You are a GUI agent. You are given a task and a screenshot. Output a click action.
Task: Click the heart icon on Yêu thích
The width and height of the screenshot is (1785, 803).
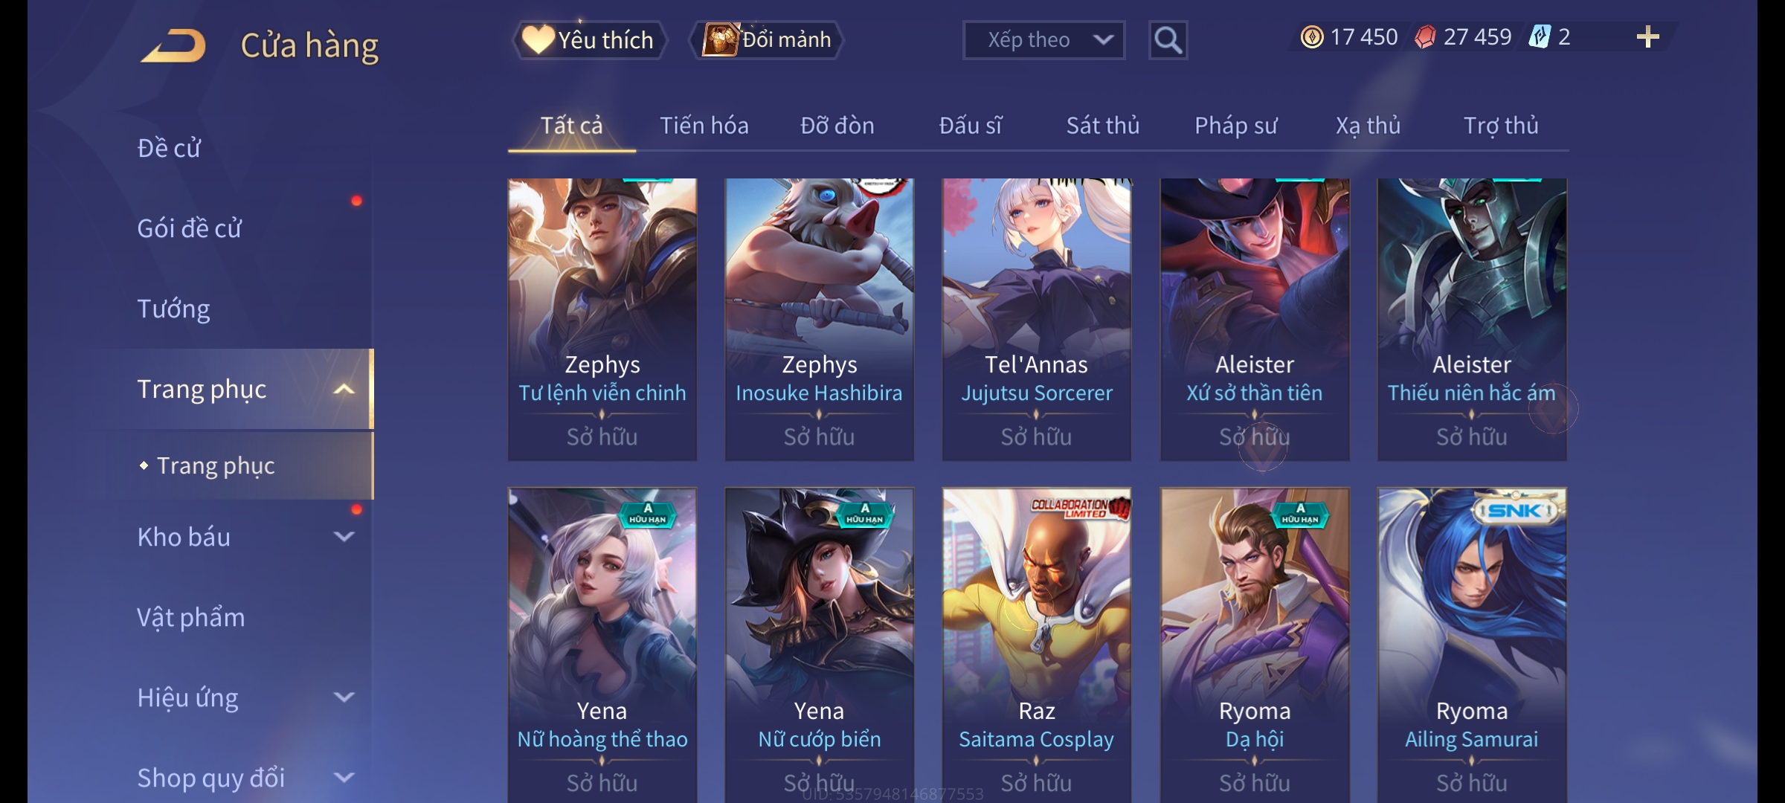click(x=538, y=39)
